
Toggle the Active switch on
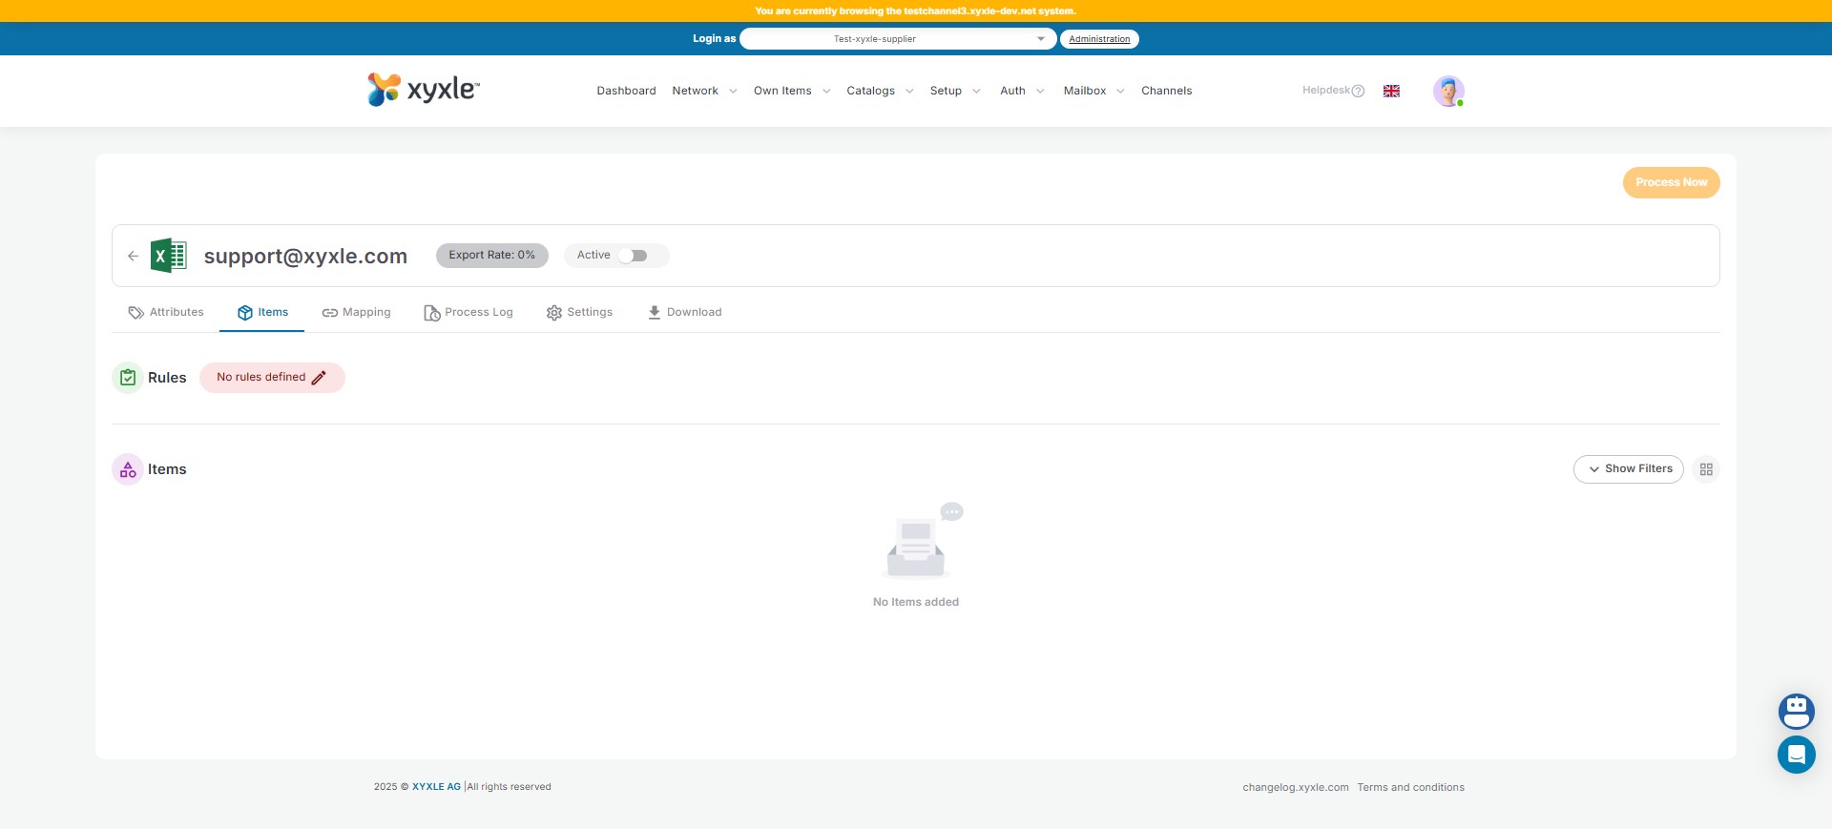click(x=633, y=256)
